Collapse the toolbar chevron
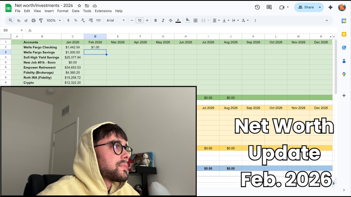This screenshot has height=197, width=351. click(x=327, y=20)
